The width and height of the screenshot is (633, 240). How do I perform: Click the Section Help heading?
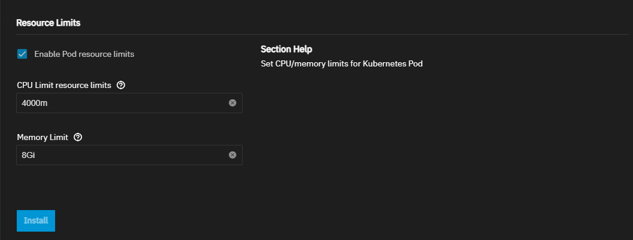[x=286, y=49]
